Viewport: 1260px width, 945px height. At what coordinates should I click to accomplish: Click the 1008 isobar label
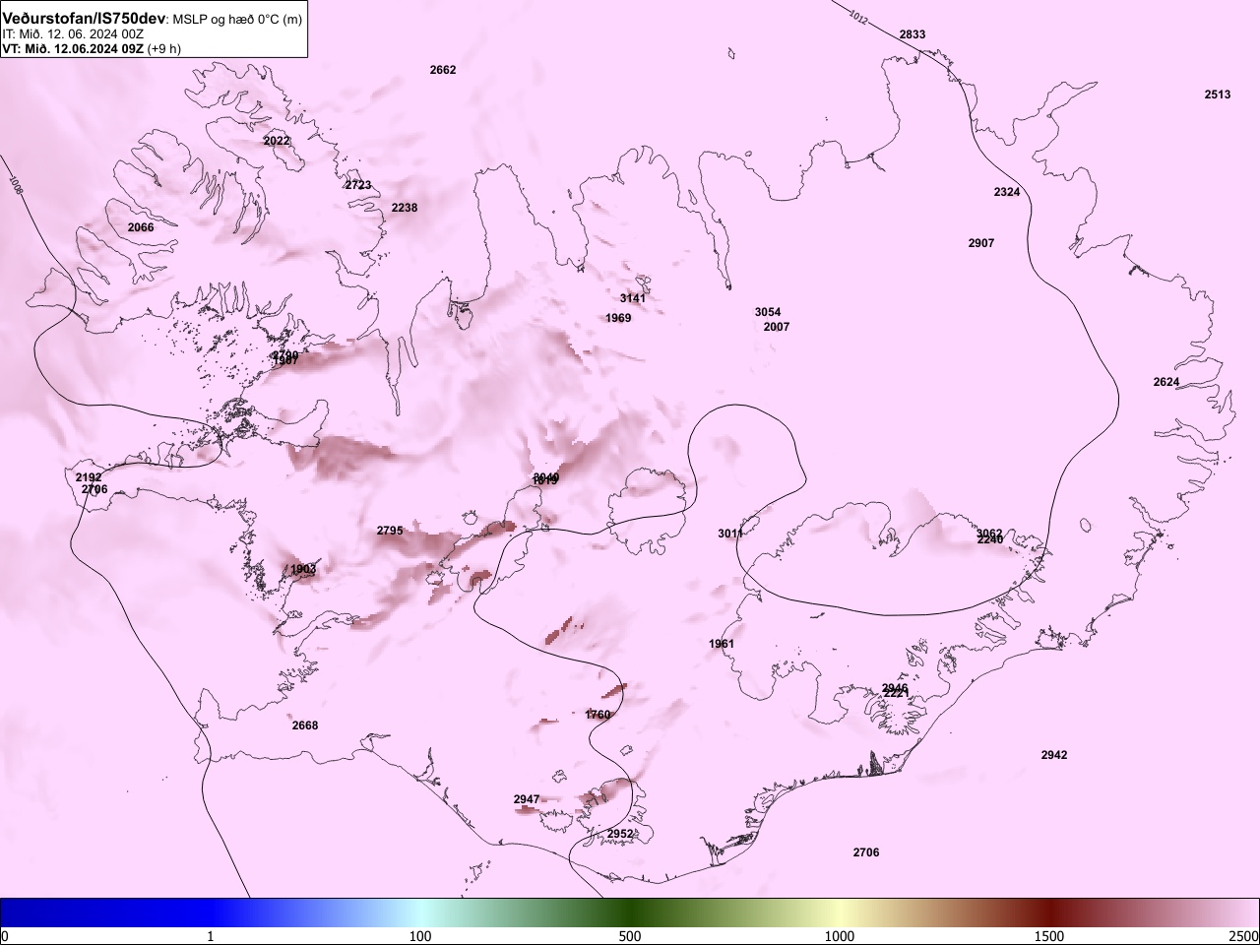14,184
